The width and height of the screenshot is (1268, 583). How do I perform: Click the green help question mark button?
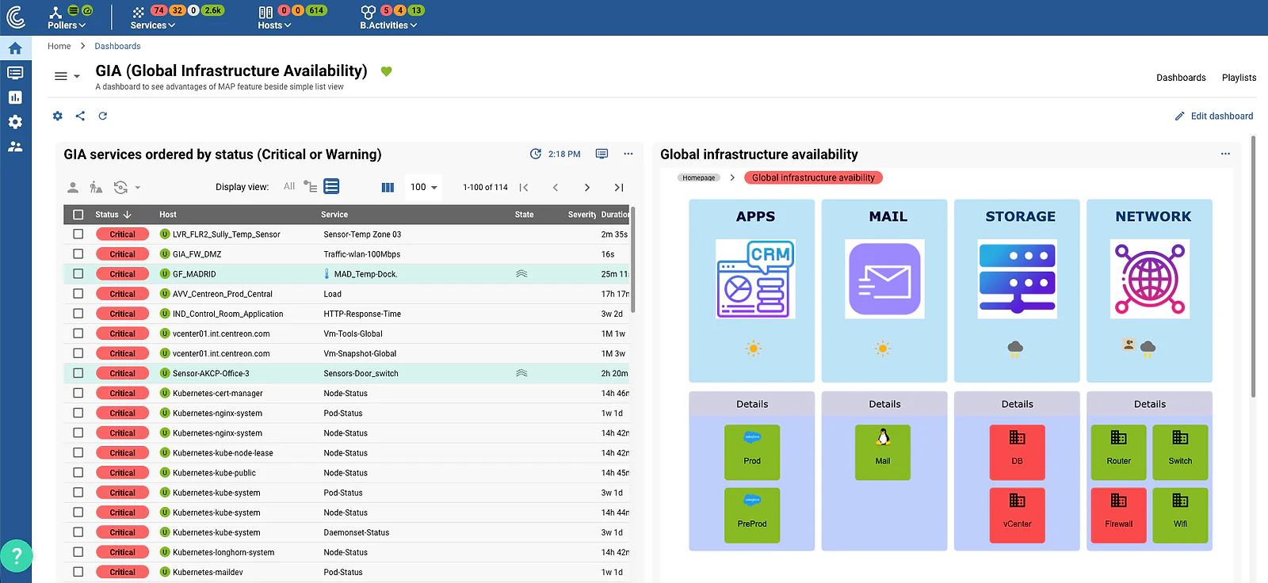[x=16, y=555]
